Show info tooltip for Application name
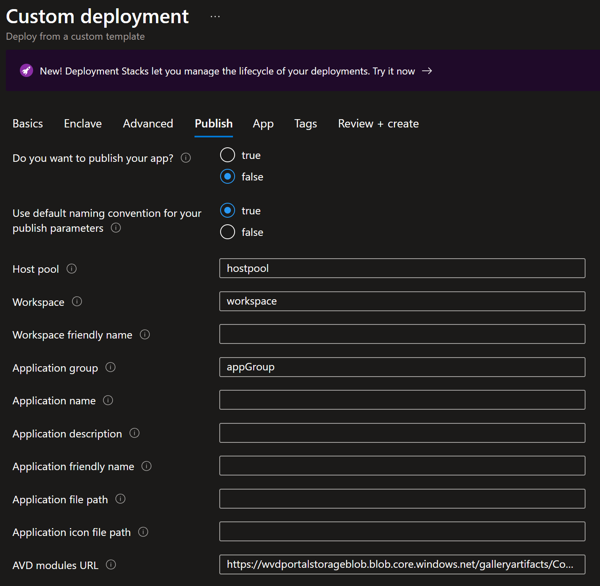The width and height of the screenshot is (600, 586). [108, 400]
